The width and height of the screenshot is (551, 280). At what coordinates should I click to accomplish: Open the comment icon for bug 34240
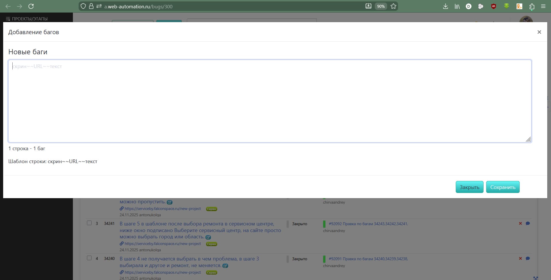(x=527, y=258)
